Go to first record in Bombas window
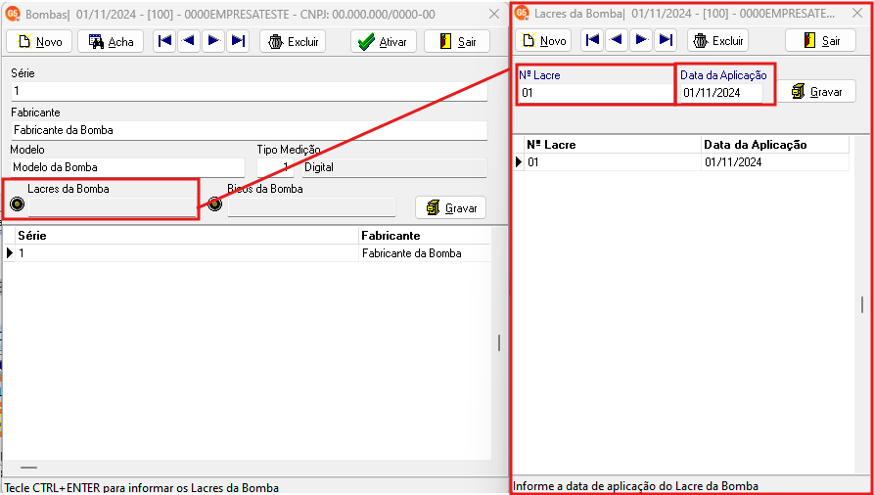 coord(164,41)
